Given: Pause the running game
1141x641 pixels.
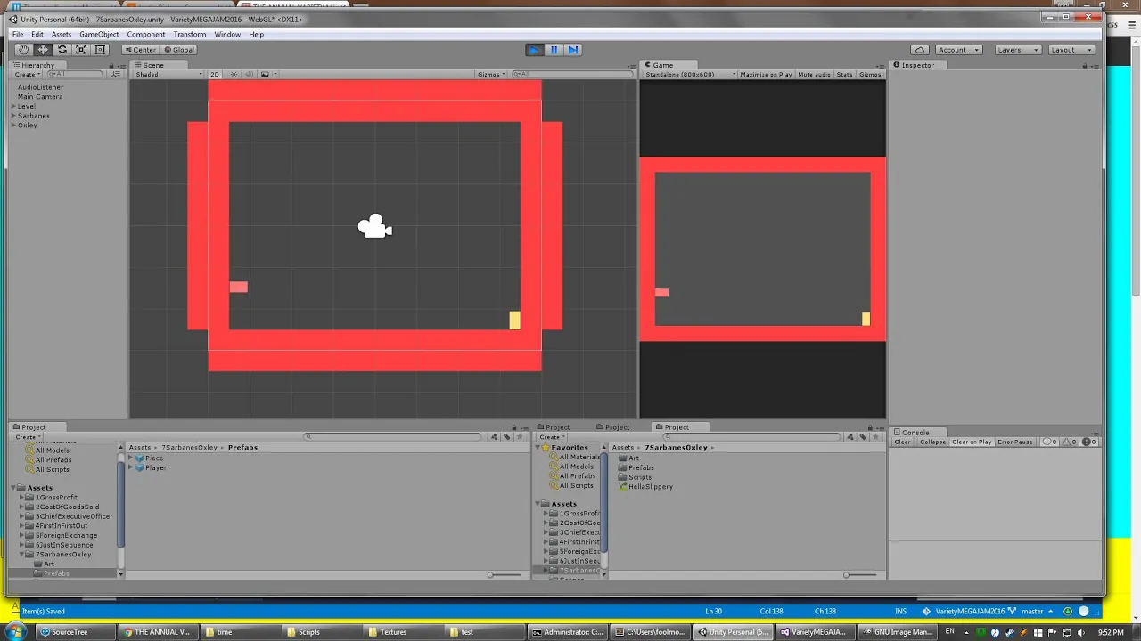Looking at the screenshot, I should (554, 50).
